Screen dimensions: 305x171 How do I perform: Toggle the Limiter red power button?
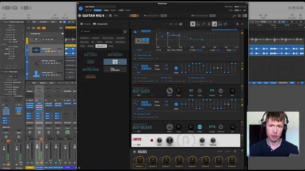tap(152, 141)
